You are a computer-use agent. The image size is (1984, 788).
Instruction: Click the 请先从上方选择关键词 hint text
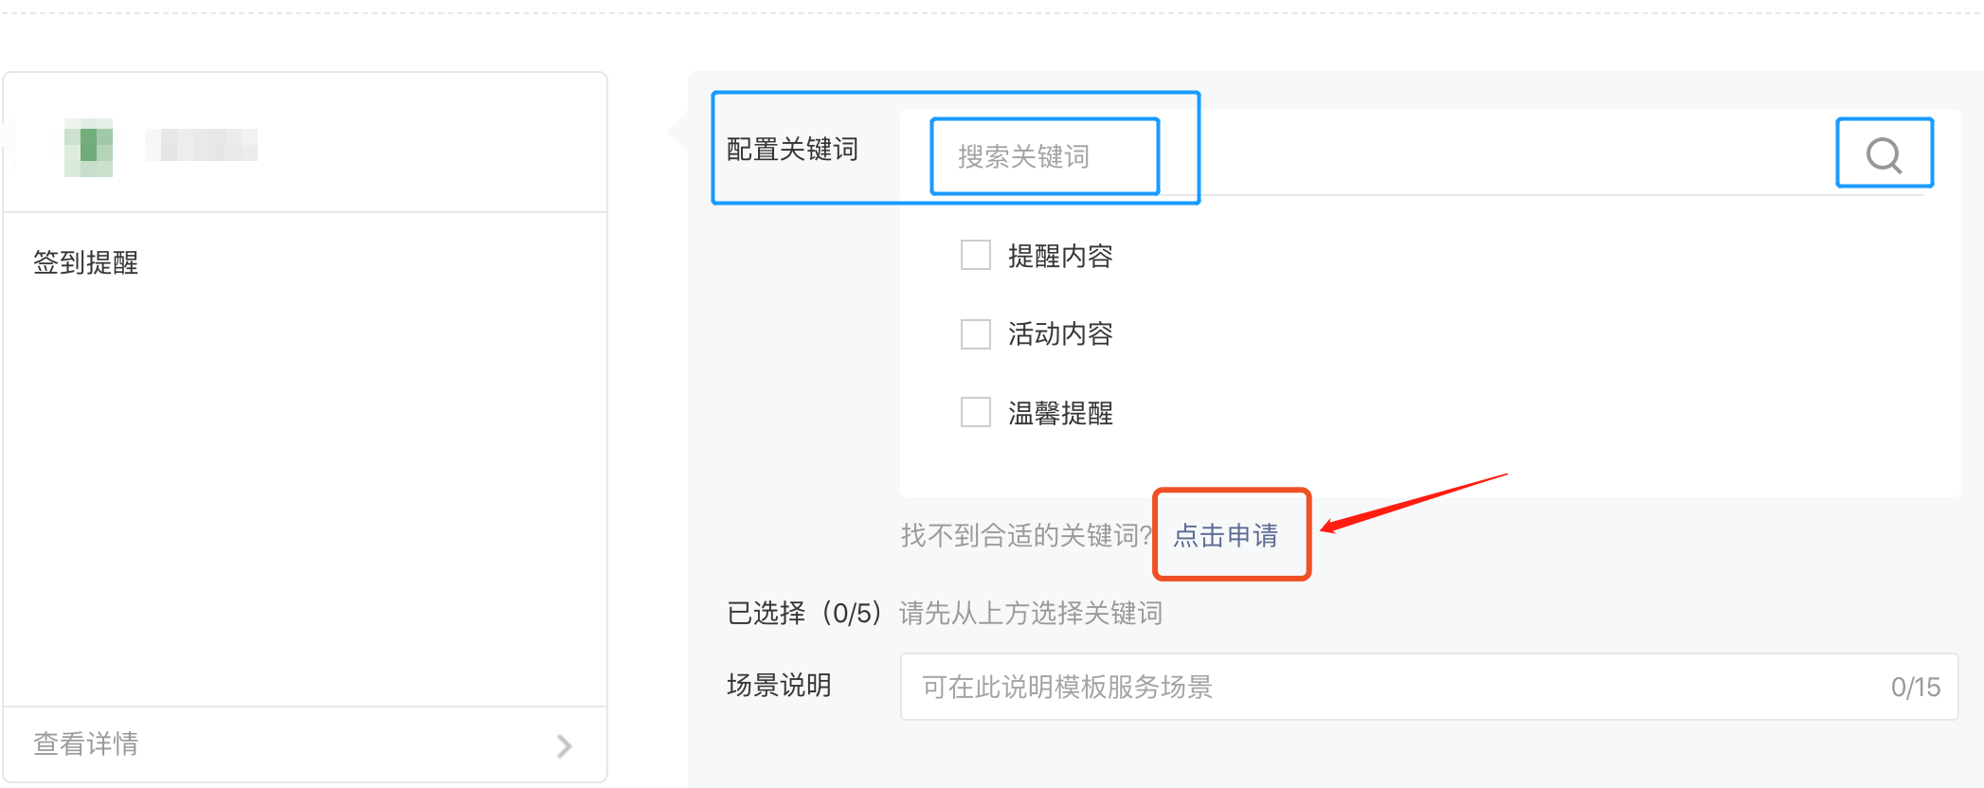[1031, 613]
